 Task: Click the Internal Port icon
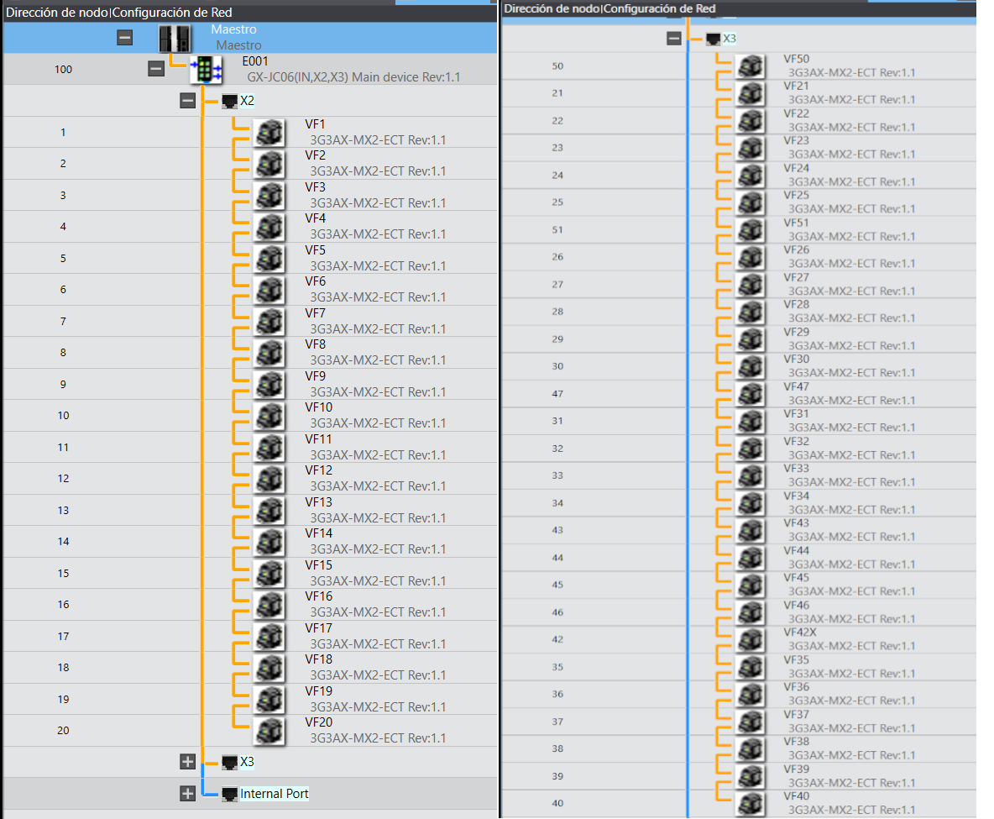tap(230, 793)
